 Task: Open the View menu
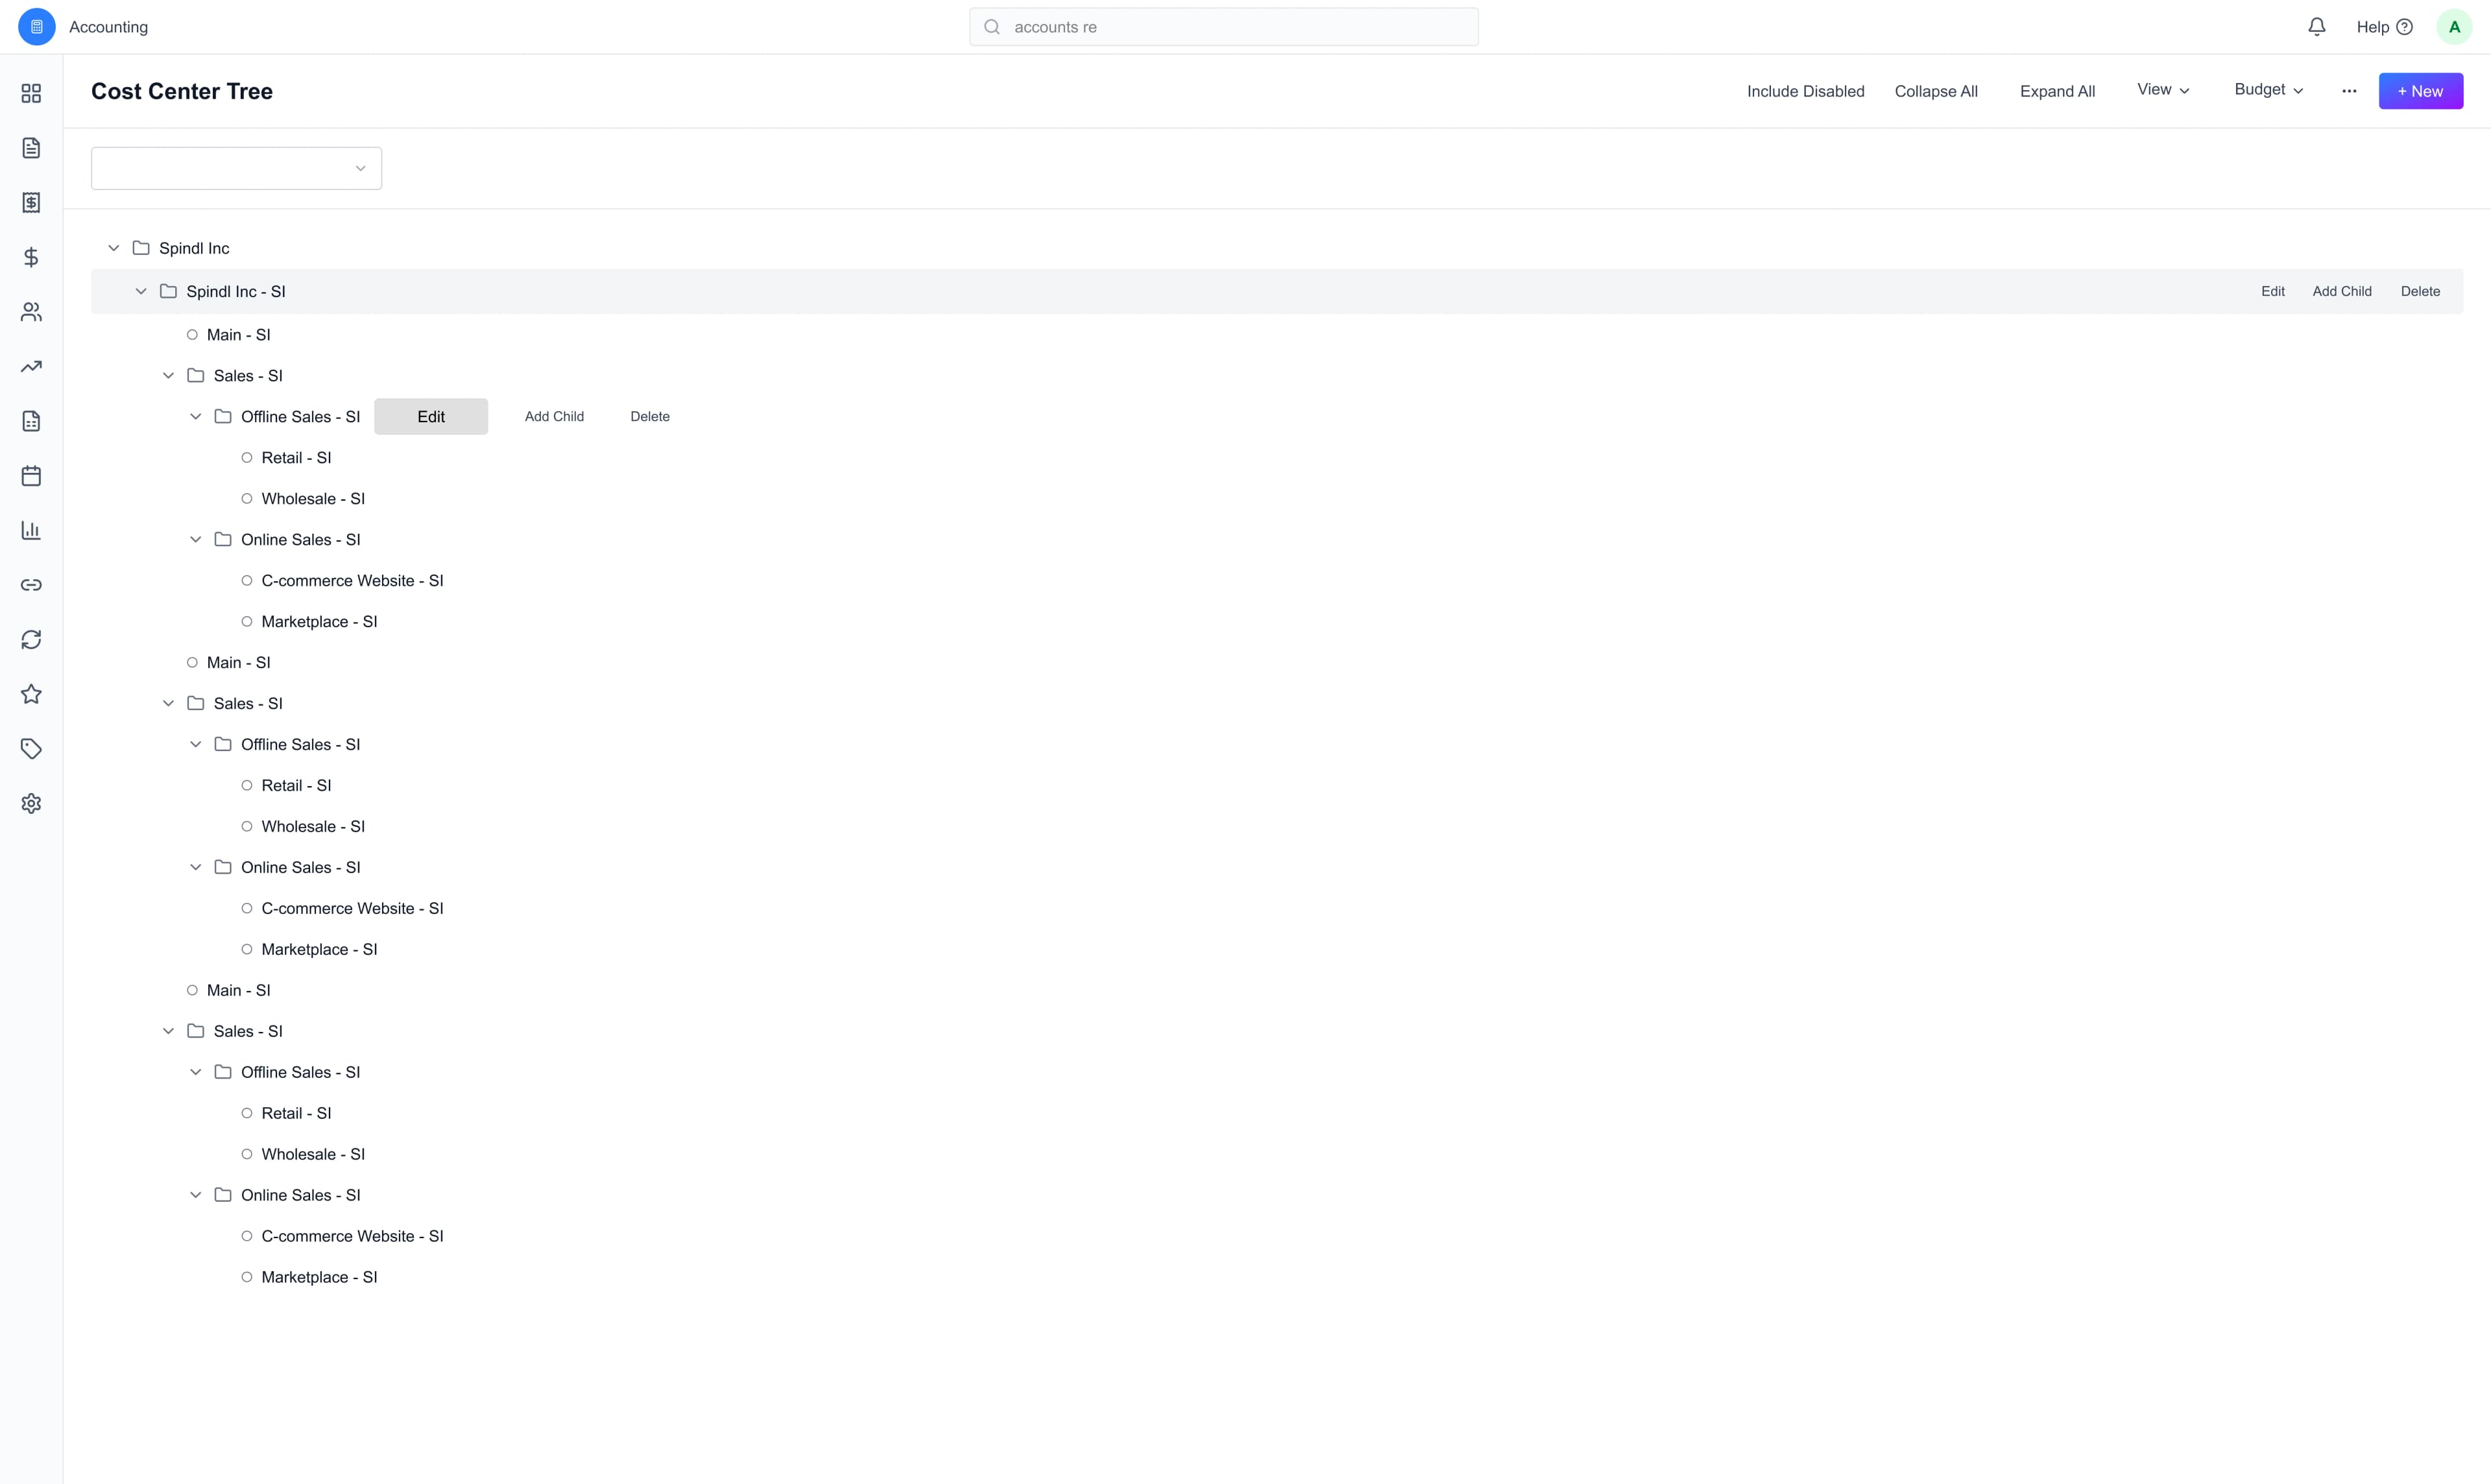tap(2162, 89)
